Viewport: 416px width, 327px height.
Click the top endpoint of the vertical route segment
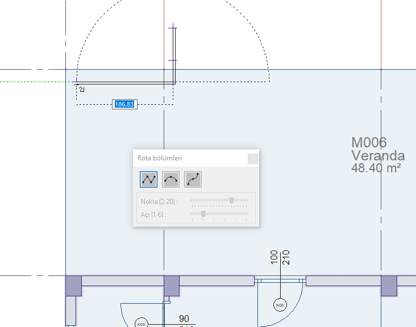coord(173,27)
